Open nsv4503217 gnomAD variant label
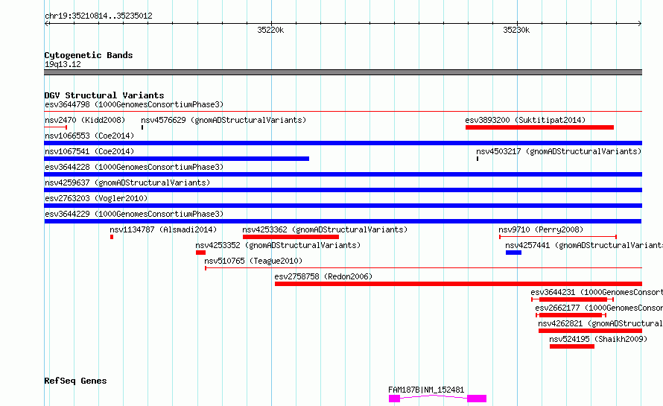 pyautogui.click(x=559, y=151)
